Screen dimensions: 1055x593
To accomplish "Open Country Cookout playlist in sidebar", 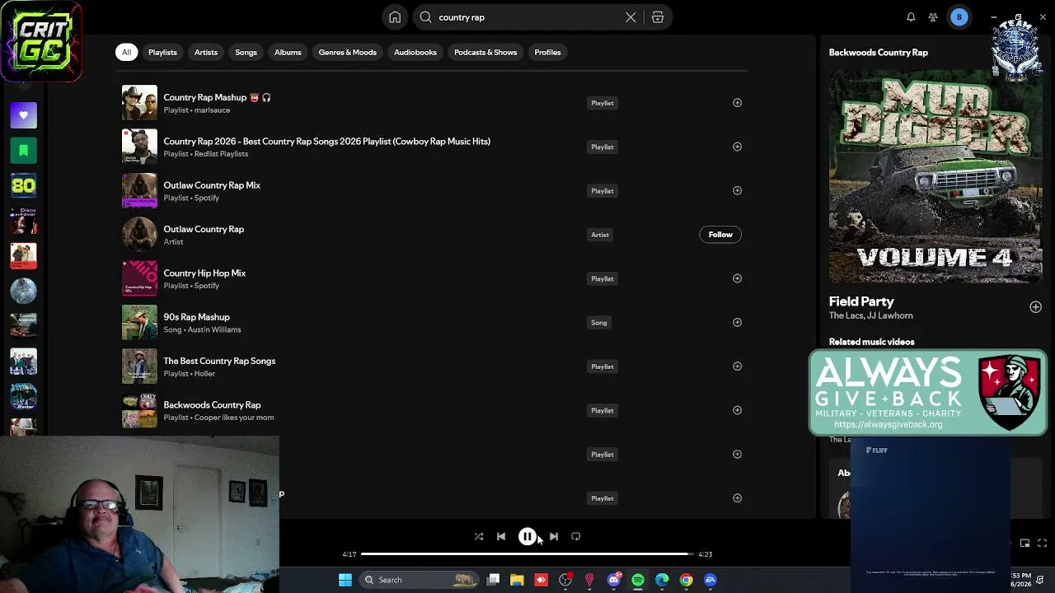I will coord(23,325).
